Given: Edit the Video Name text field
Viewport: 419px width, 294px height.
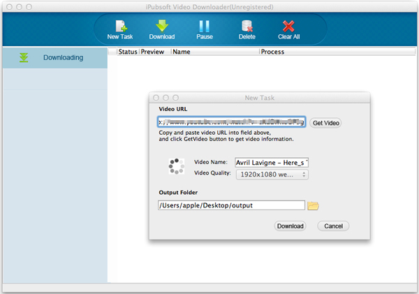Looking at the screenshot, I should coord(271,162).
